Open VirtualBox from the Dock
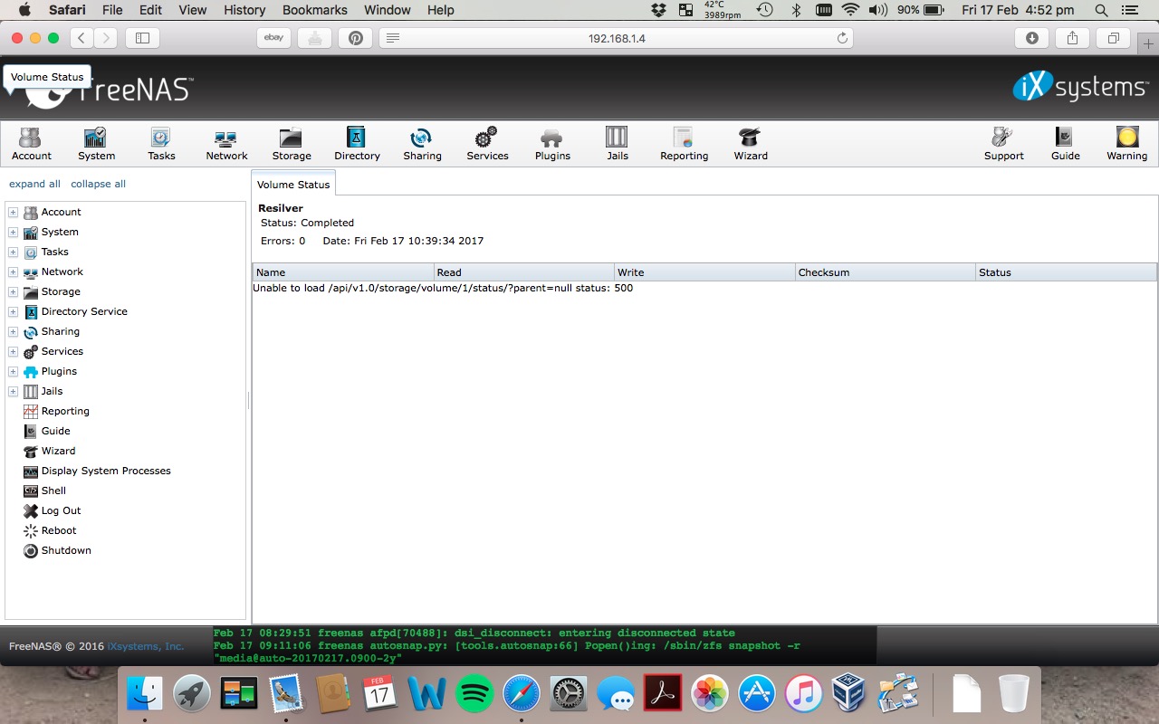Viewport: 1159px width, 724px height. point(850,695)
